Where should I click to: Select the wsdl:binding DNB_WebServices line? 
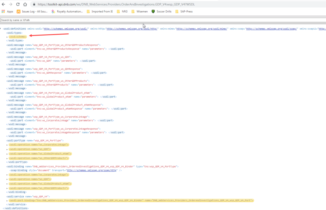point(92,166)
